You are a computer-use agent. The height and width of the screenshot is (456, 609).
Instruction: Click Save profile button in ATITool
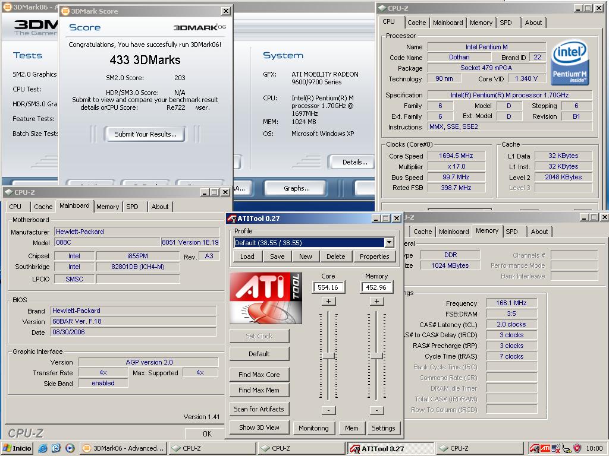tap(277, 256)
